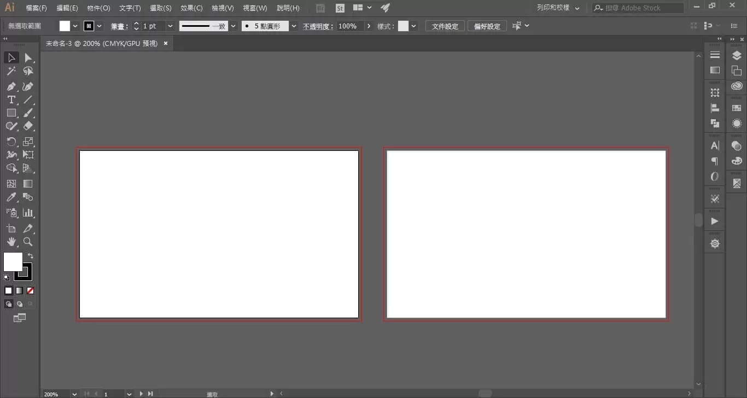Open the Layers panel icon
The height and width of the screenshot is (398, 747).
click(737, 55)
